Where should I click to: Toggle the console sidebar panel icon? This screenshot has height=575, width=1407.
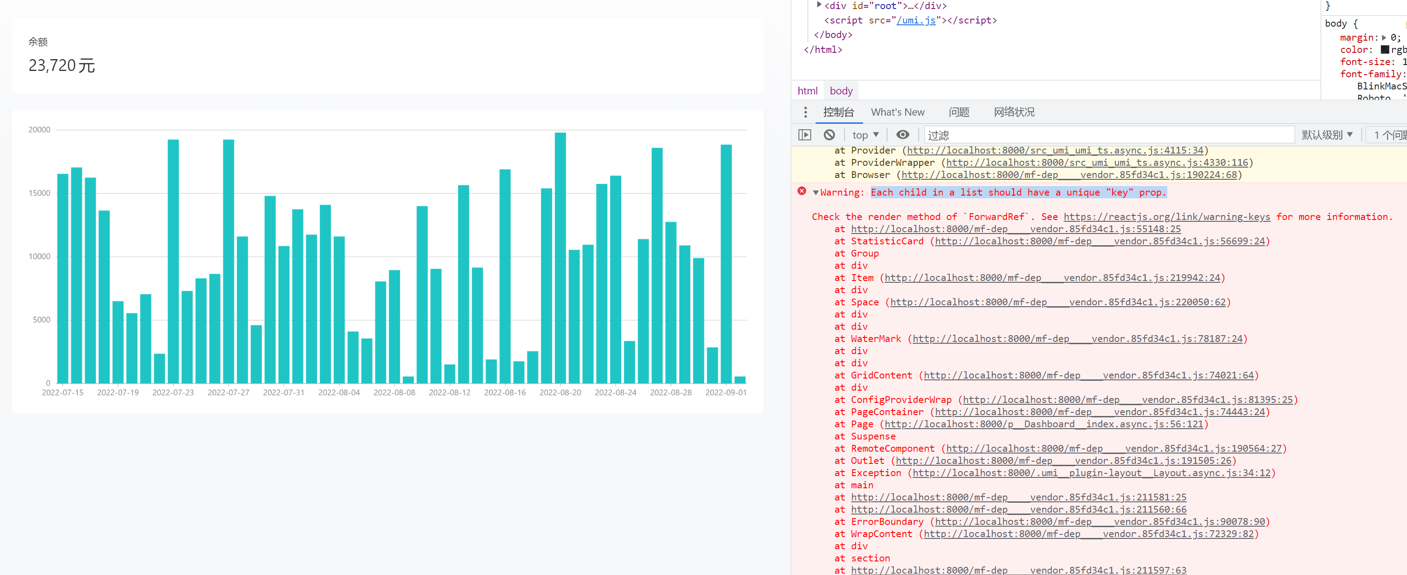(804, 135)
